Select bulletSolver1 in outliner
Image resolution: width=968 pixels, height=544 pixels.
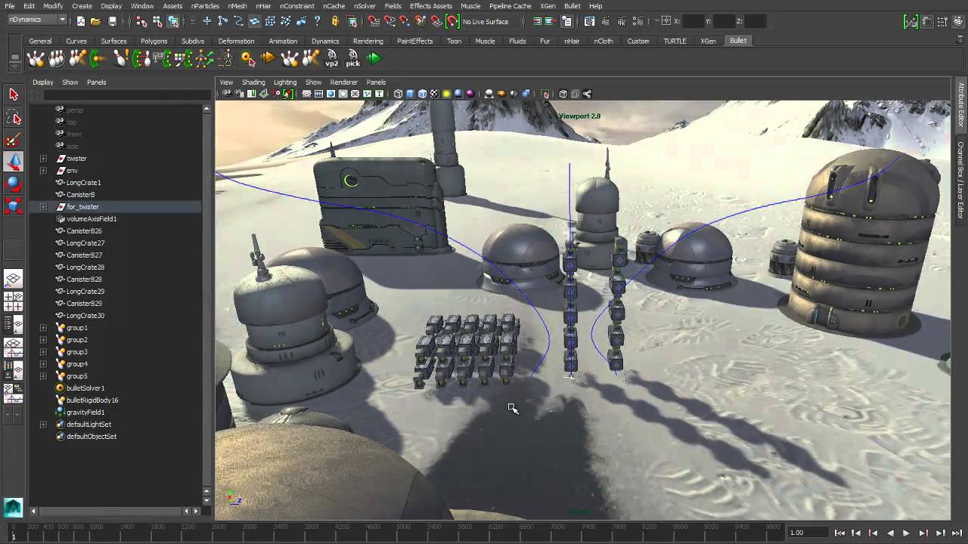(x=85, y=388)
